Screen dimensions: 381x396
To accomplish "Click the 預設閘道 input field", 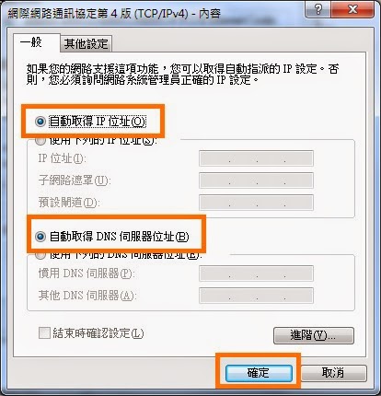I will click(256, 203).
